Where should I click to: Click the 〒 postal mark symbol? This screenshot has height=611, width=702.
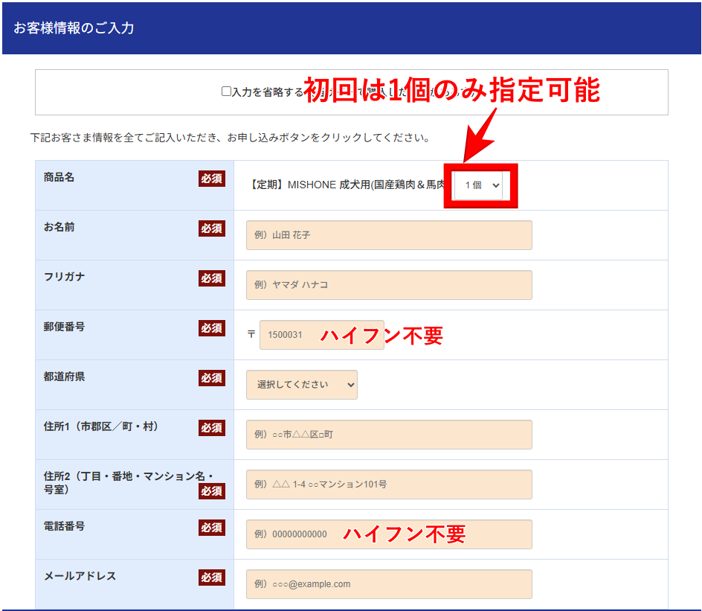tap(251, 335)
